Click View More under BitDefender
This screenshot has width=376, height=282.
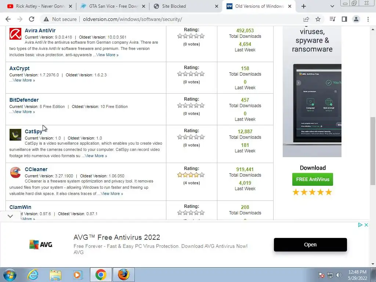pos(24,112)
